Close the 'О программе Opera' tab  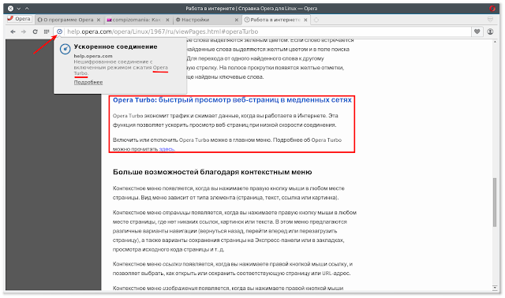point(98,20)
